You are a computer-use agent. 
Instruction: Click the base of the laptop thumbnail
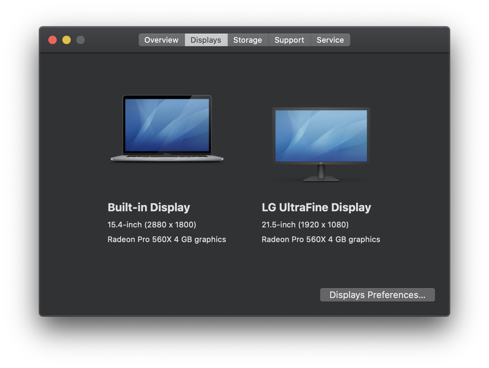pyautogui.click(x=166, y=159)
